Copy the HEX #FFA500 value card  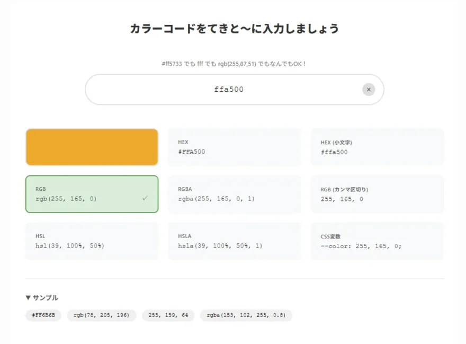pos(234,147)
